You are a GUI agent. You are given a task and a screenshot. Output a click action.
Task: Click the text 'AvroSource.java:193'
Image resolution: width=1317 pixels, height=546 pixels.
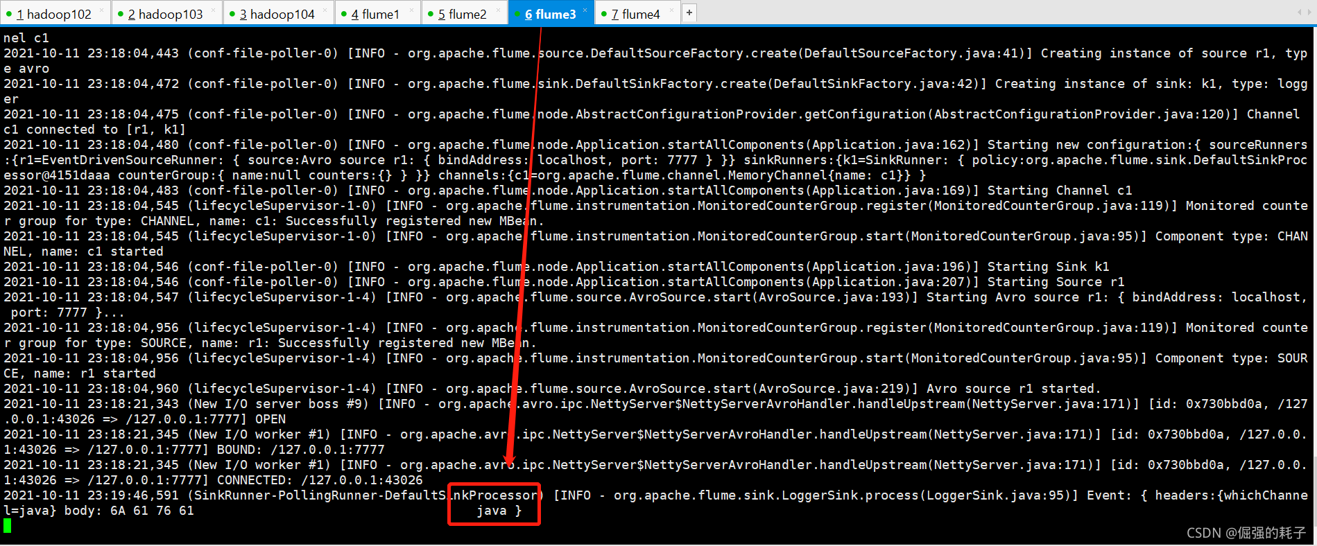coord(831,297)
